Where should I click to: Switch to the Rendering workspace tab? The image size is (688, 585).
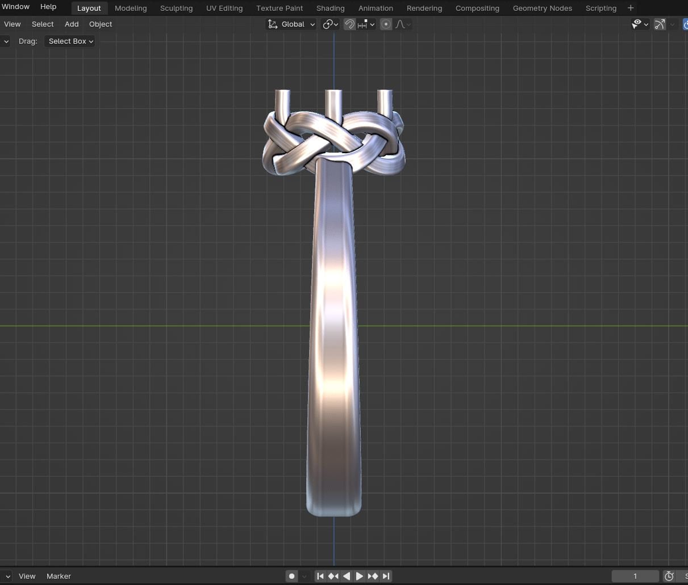[x=424, y=8]
